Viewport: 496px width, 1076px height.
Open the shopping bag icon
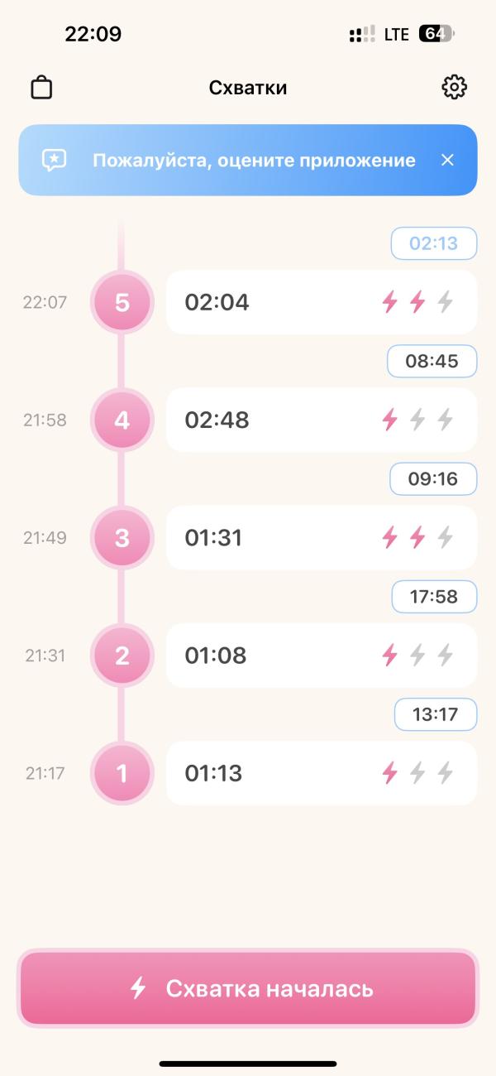click(41, 88)
